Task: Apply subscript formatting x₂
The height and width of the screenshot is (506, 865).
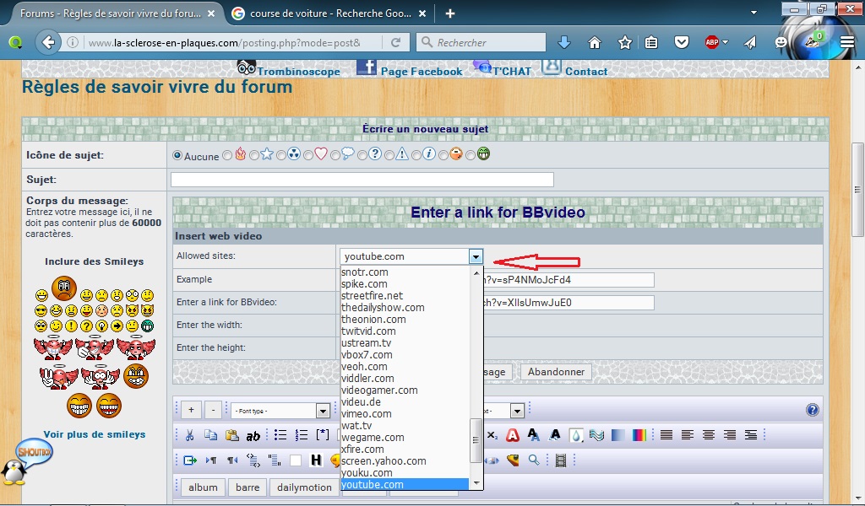Action: click(x=492, y=435)
